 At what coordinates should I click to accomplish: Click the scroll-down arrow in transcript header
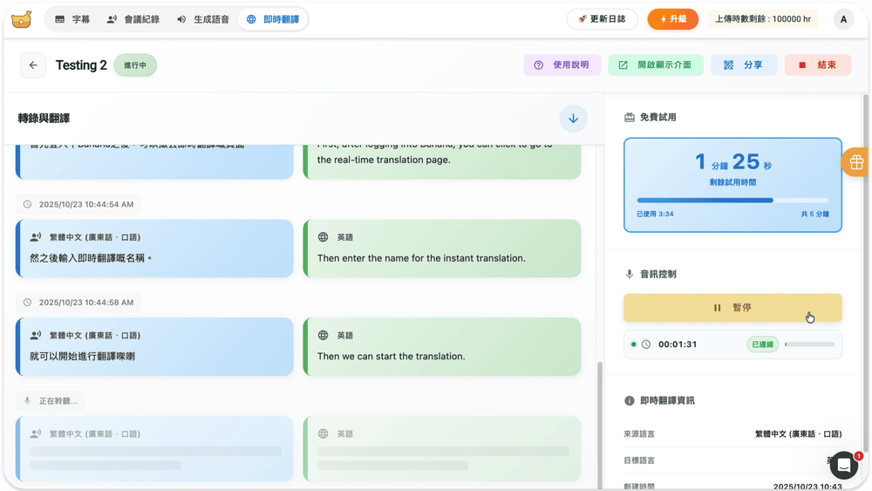[x=573, y=119]
